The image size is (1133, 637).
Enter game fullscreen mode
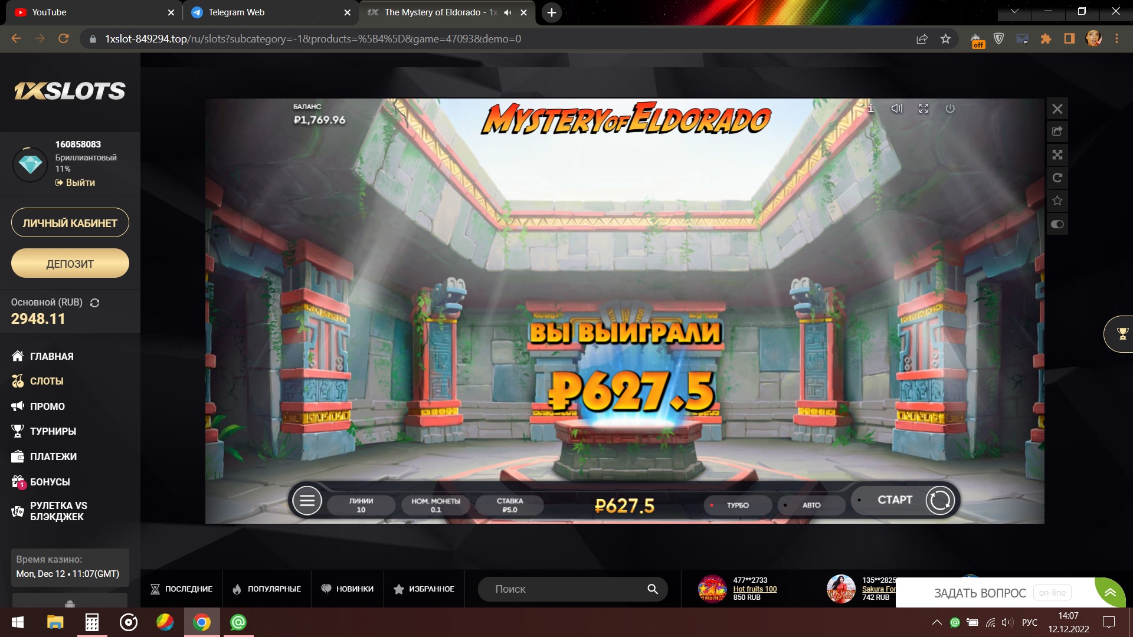(924, 109)
